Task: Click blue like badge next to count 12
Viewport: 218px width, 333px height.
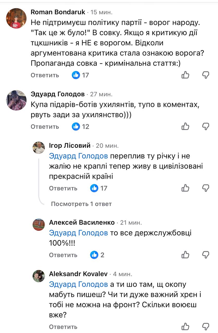Action: click(76, 126)
